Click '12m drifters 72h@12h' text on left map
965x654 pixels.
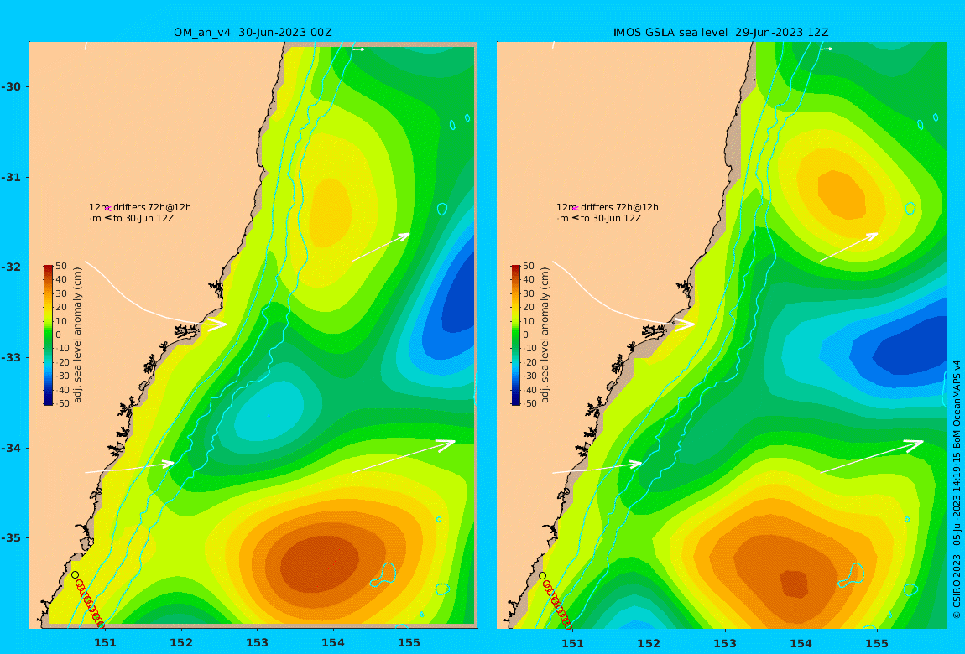[139, 208]
